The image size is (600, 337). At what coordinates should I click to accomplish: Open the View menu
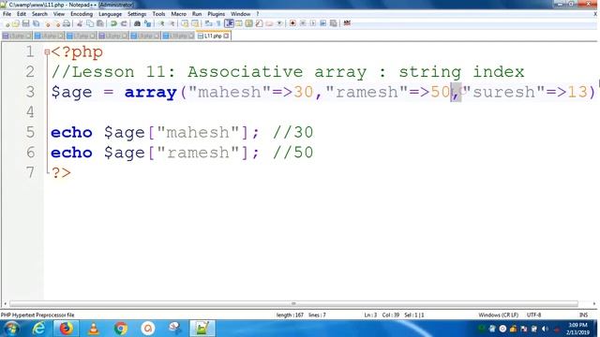58,14
